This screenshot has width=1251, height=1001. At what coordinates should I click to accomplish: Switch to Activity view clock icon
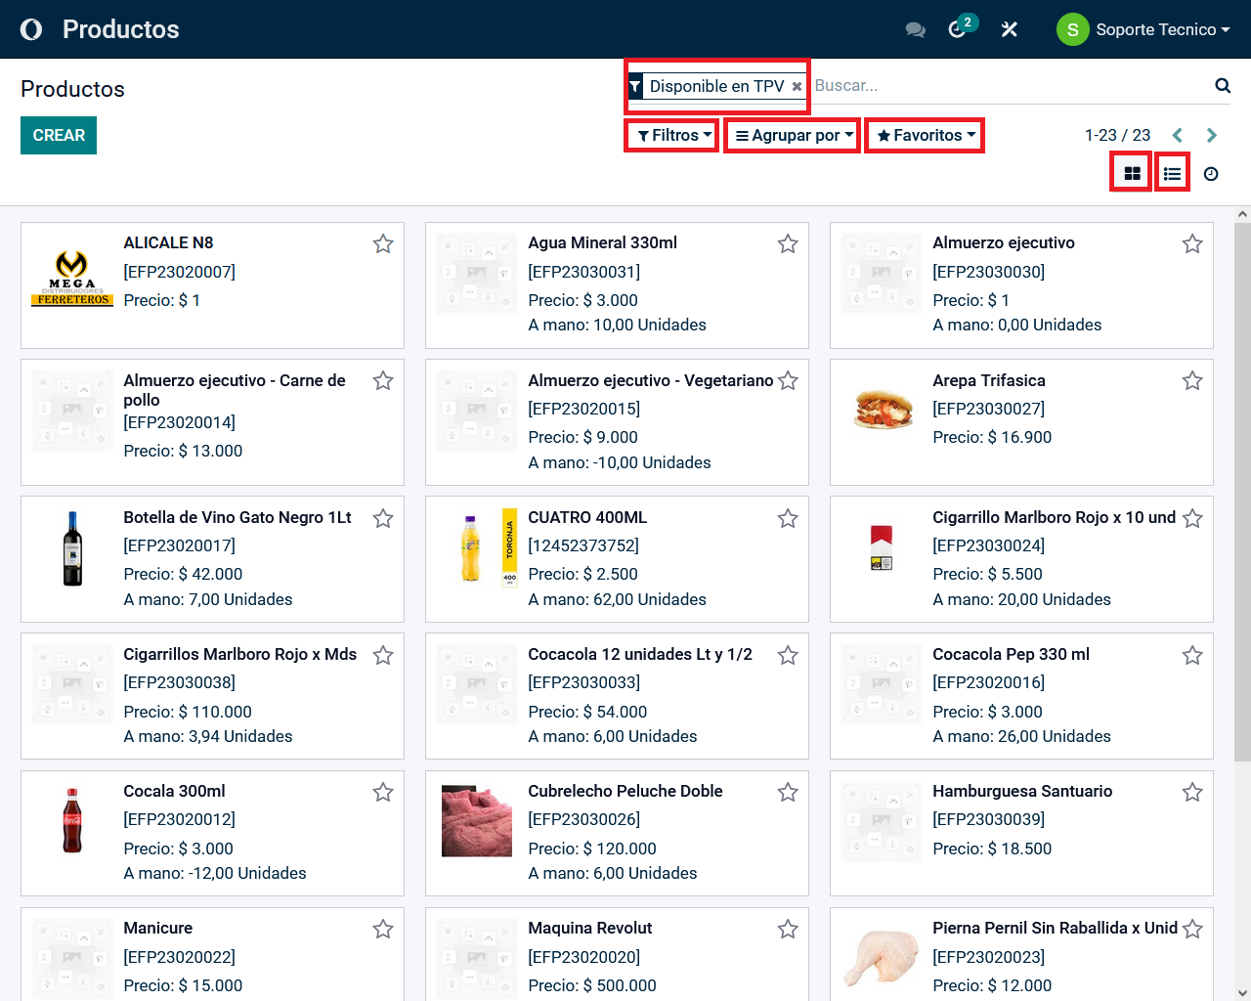[1211, 174]
